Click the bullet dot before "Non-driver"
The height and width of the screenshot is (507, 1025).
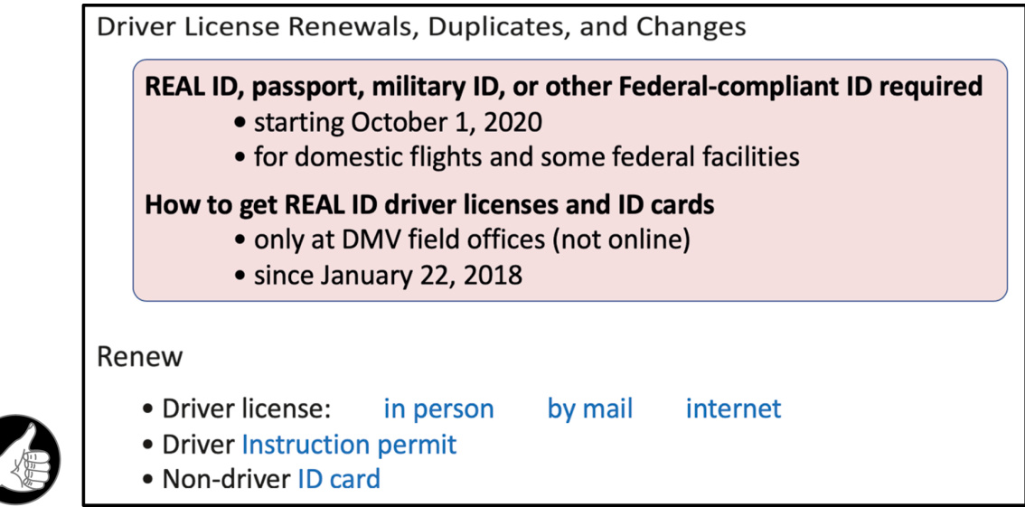pyautogui.click(x=149, y=481)
